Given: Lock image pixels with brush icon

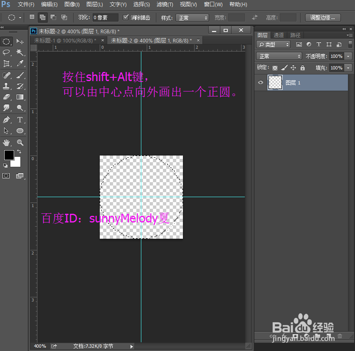Looking at the screenshot, I should point(284,67).
